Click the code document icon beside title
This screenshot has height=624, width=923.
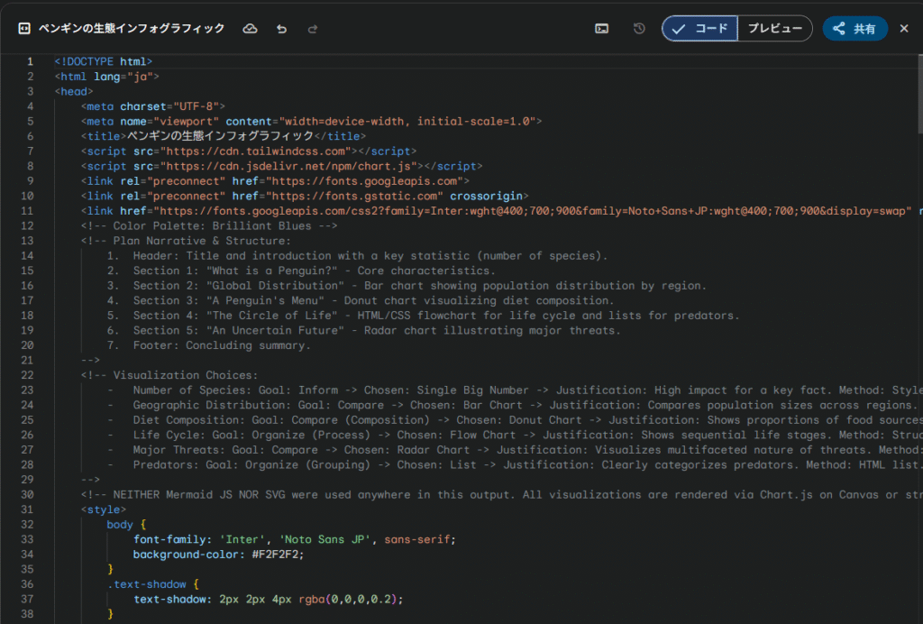point(23,29)
